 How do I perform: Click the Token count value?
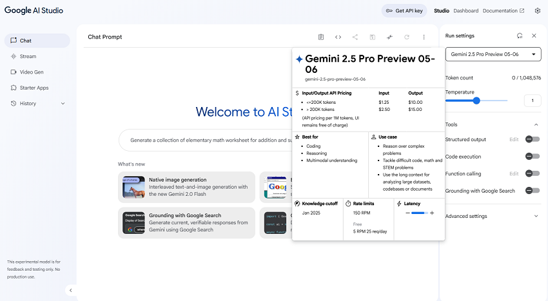point(526,78)
